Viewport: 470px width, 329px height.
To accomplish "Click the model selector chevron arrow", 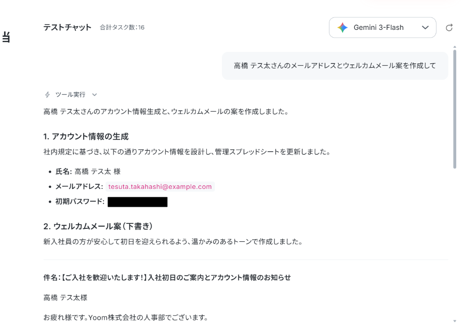I will click(x=425, y=28).
